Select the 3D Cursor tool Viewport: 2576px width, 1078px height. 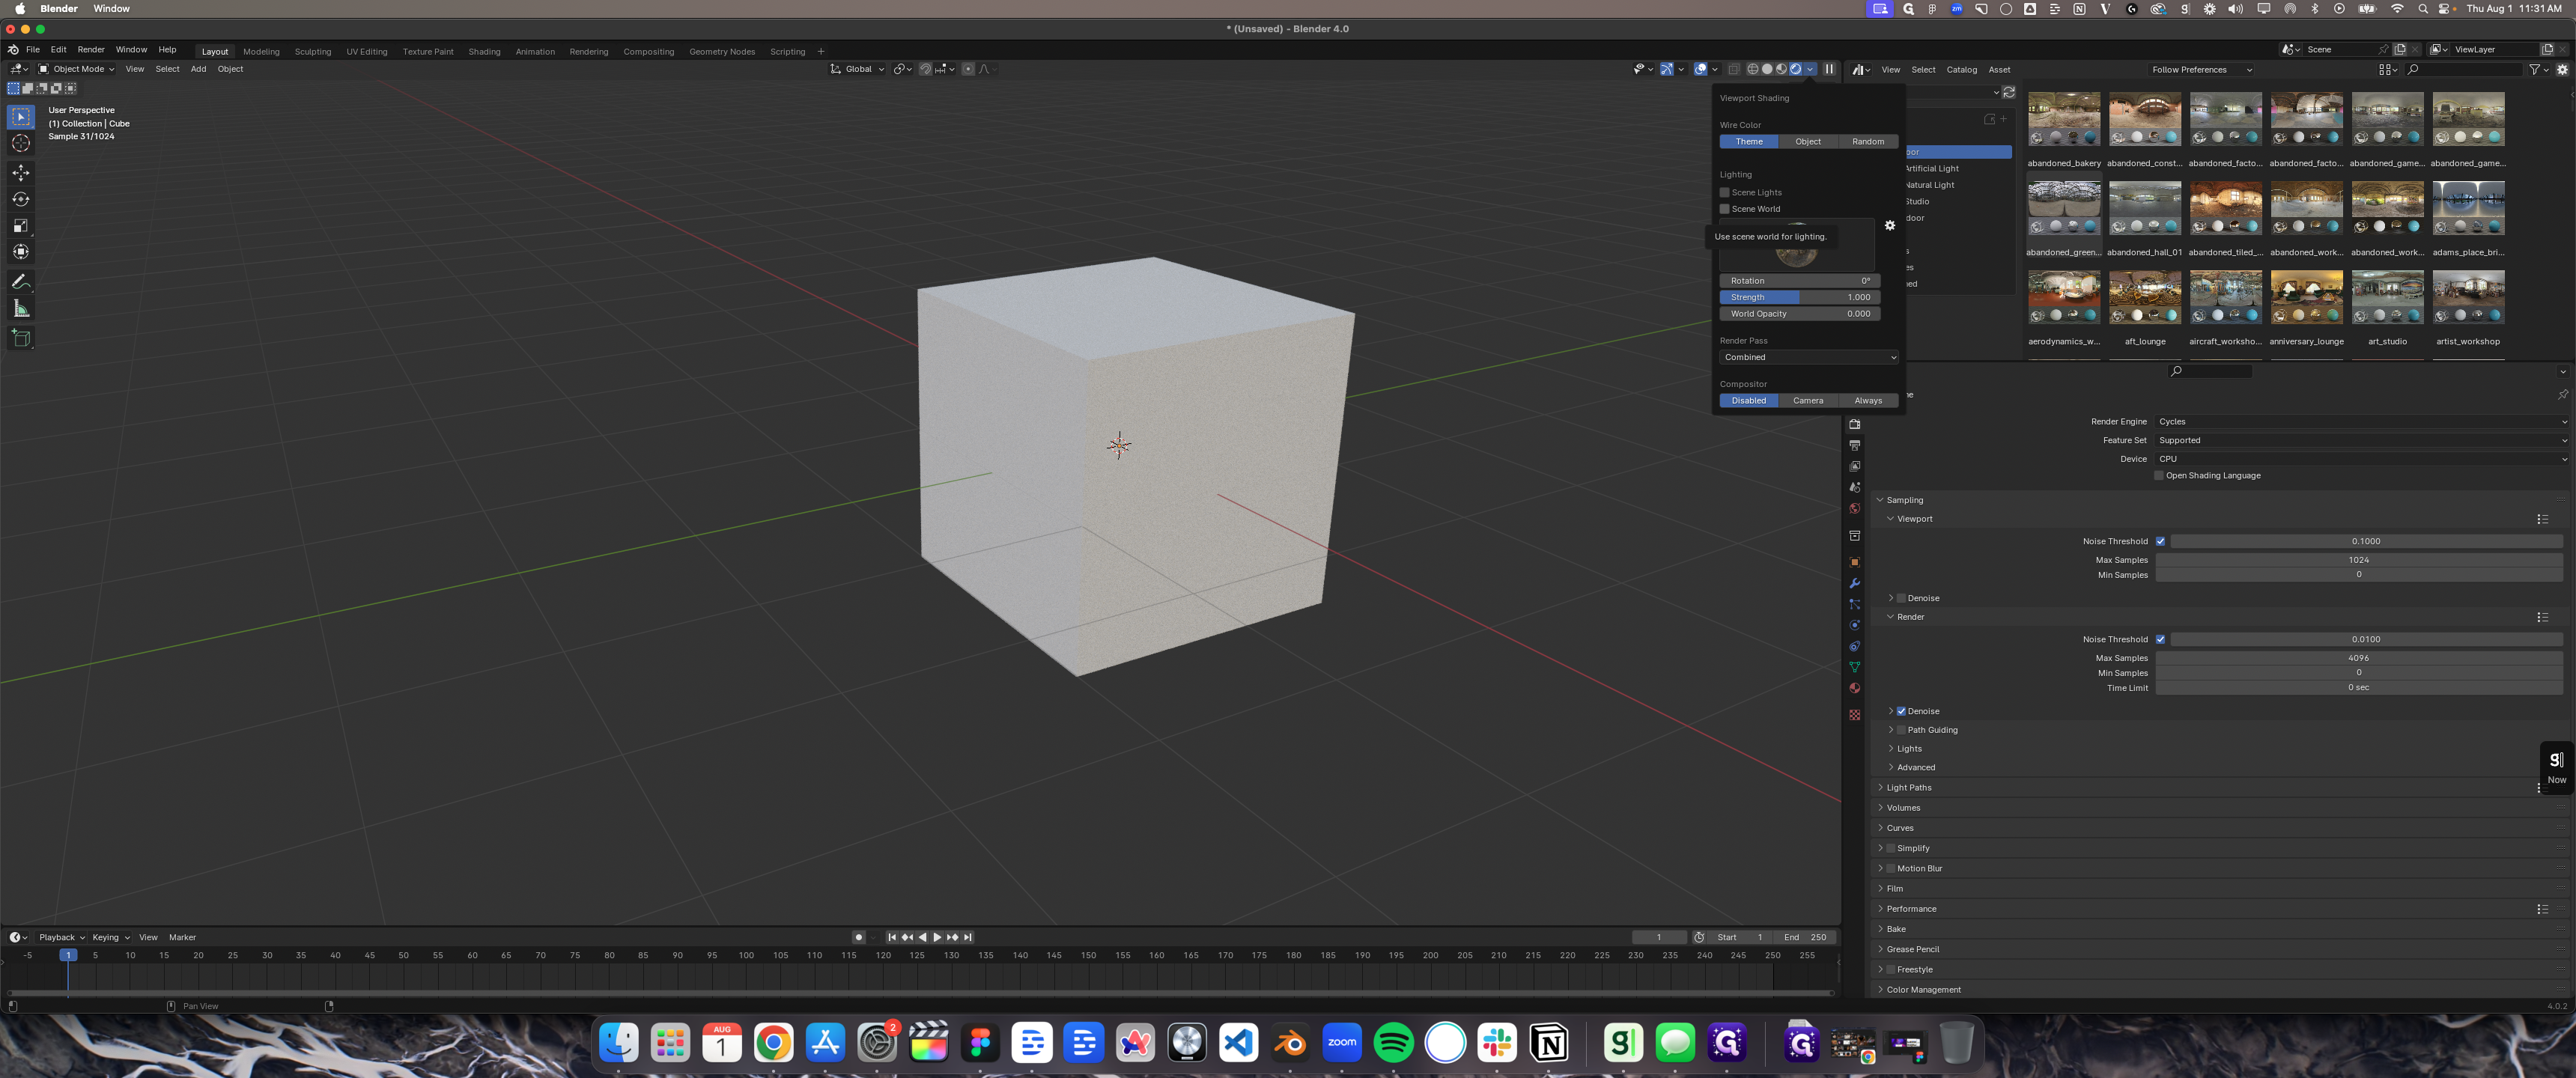click(21, 143)
